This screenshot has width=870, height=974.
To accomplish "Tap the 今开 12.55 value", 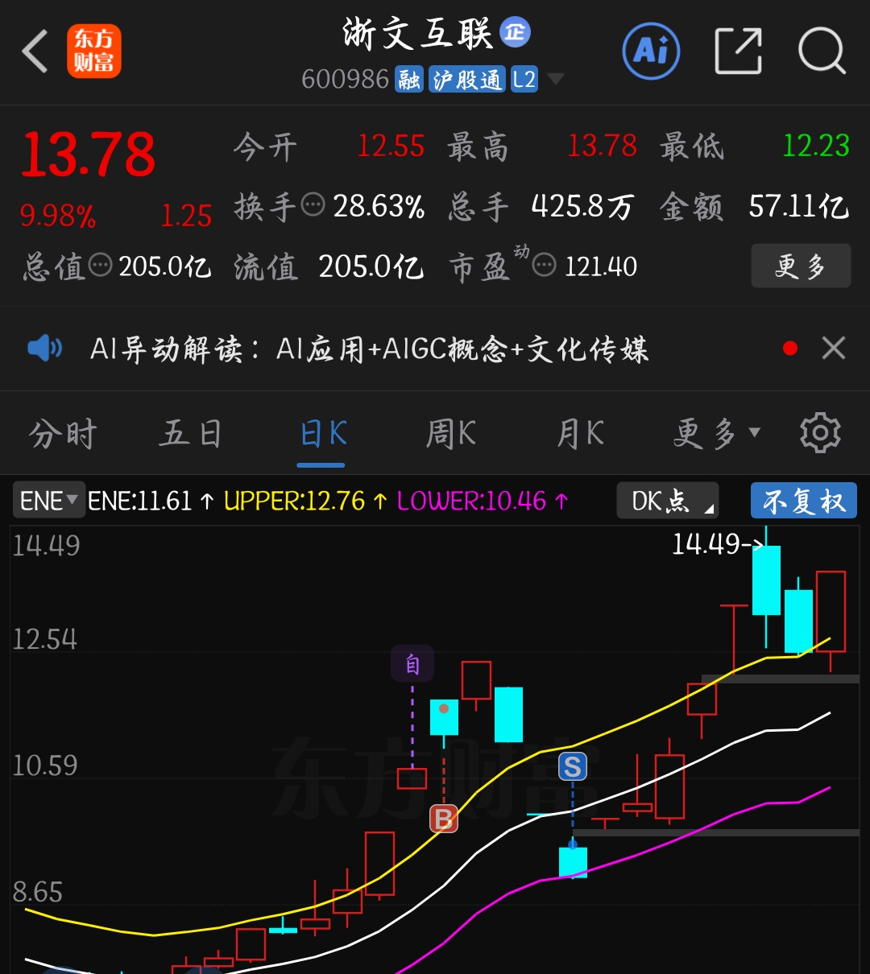I will (390, 147).
